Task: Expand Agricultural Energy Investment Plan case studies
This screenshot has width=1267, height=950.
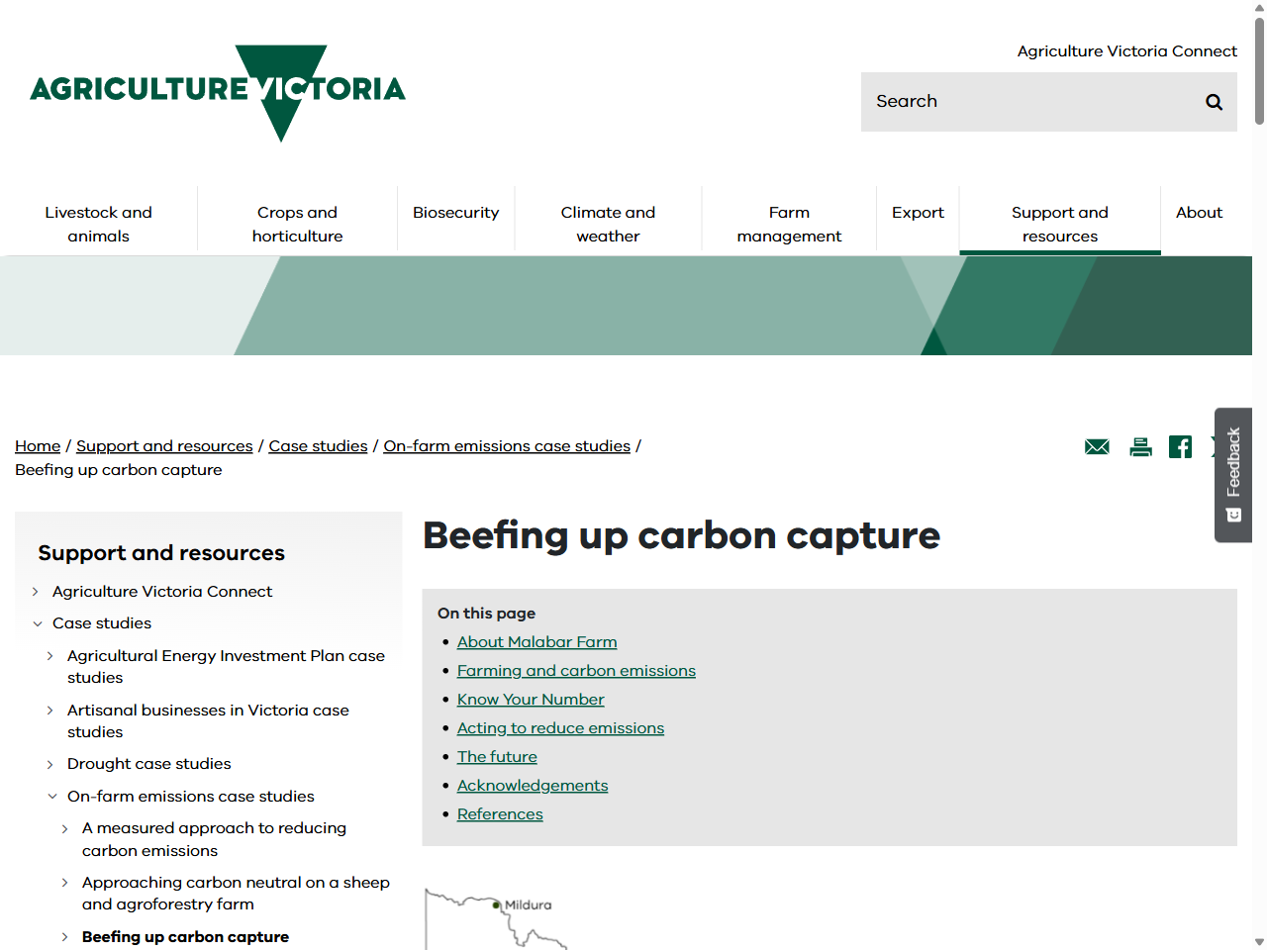Action: tap(51, 656)
